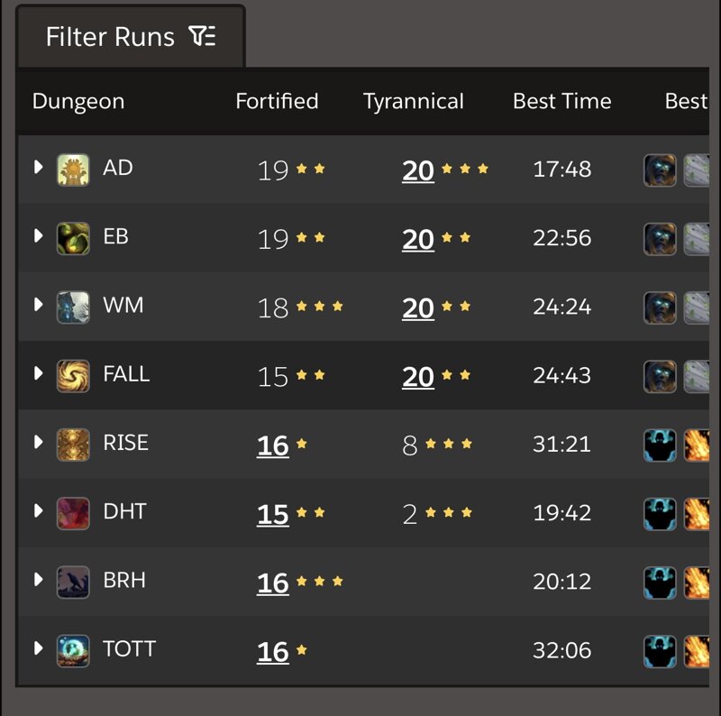Open DHT Fortified level 15 run link
The image size is (721, 716).
click(x=273, y=514)
